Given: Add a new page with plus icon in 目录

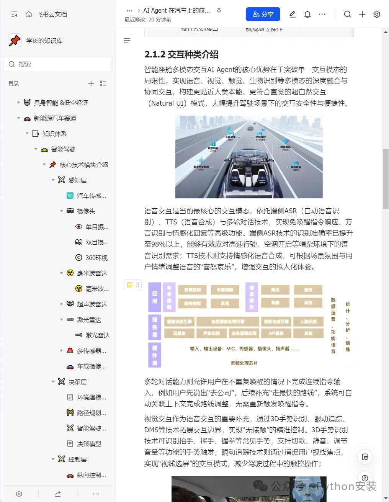Looking at the screenshot, I should (x=91, y=83).
